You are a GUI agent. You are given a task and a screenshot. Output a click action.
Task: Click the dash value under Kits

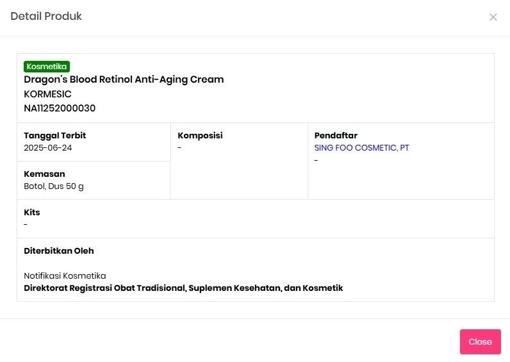point(26,225)
